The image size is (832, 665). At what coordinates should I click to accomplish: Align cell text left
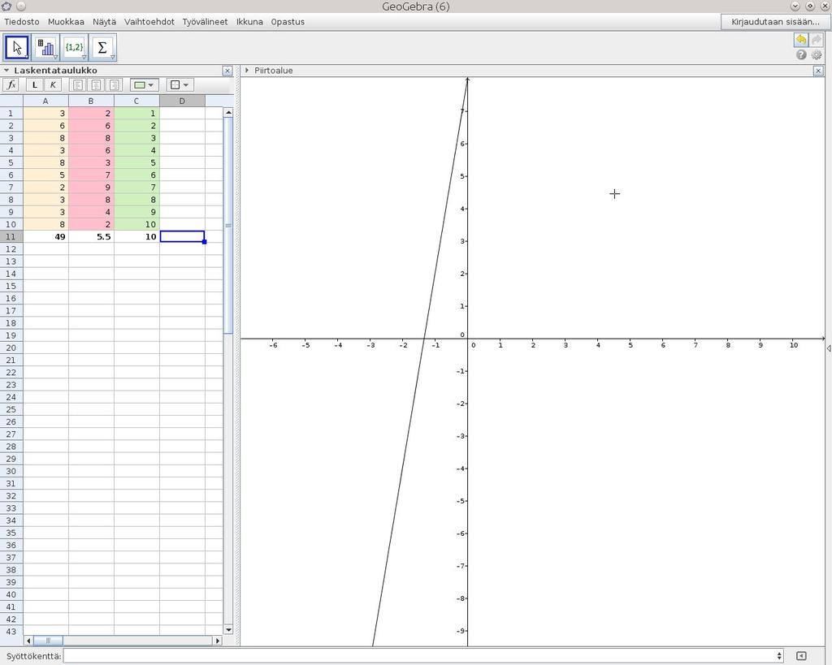click(78, 84)
